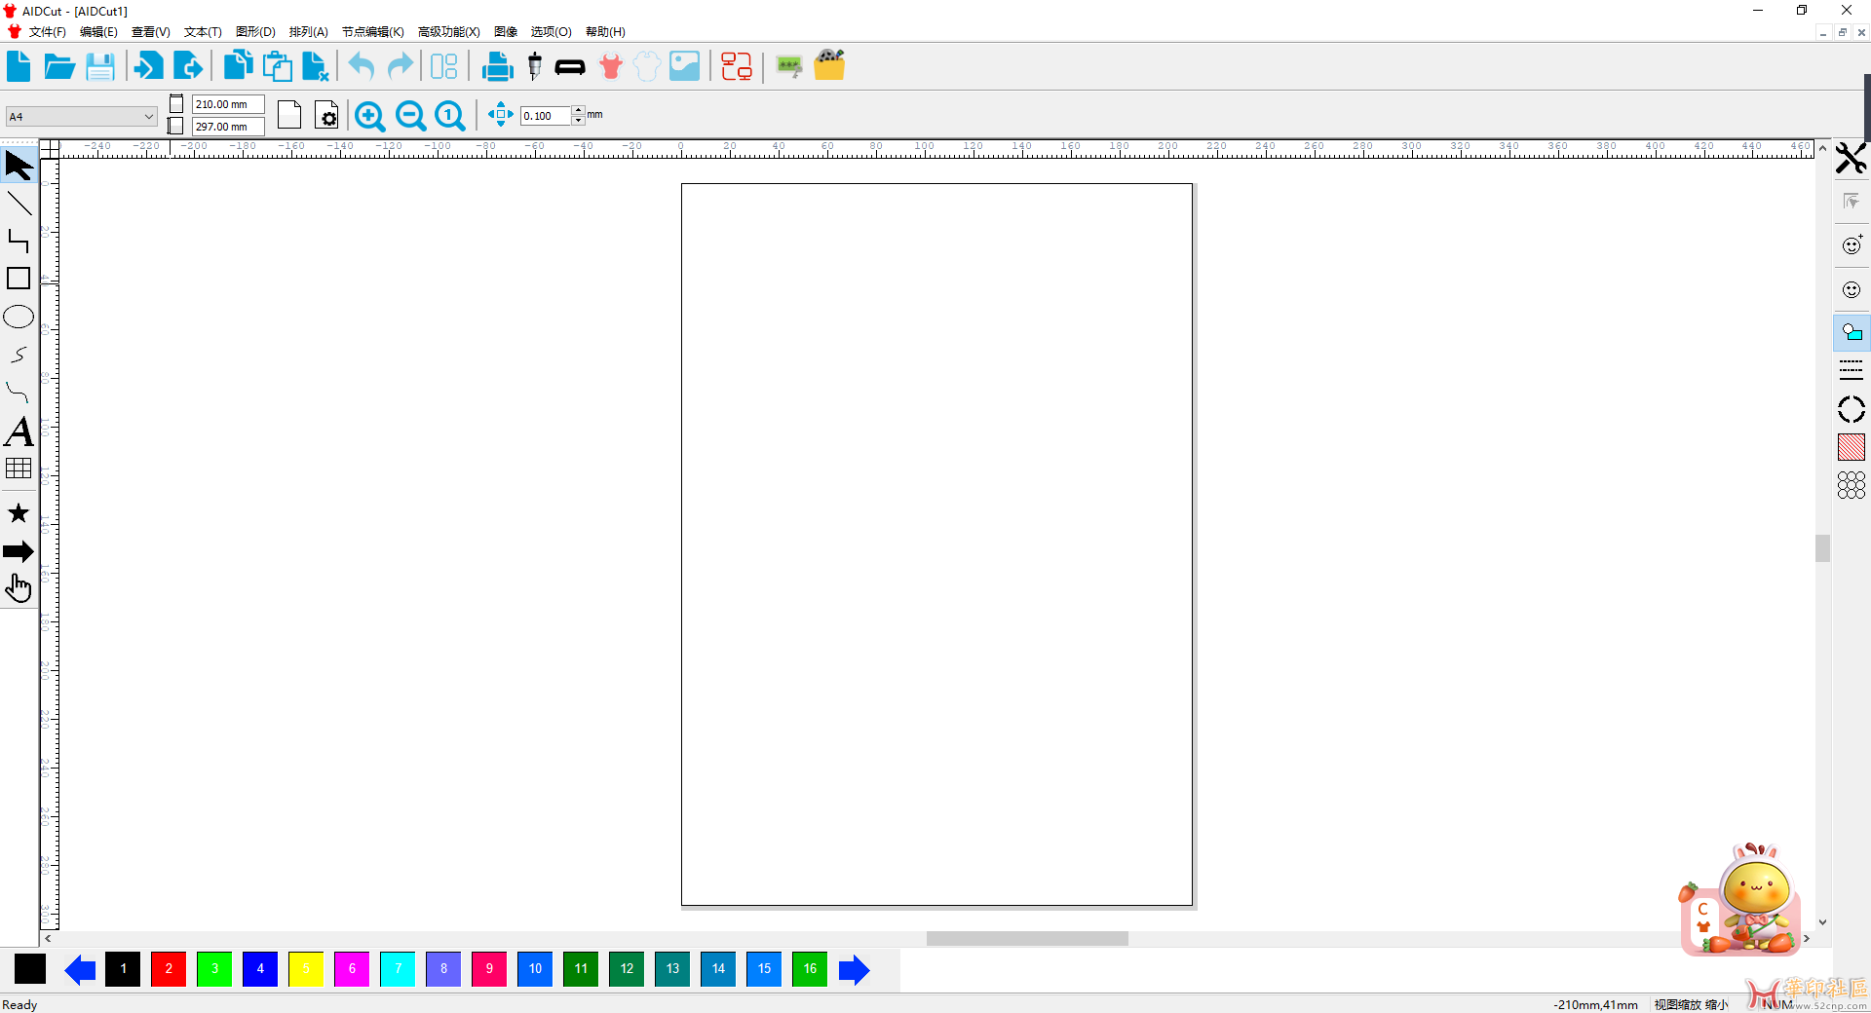Open the 文本(T) menu

(x=203, y=32)
